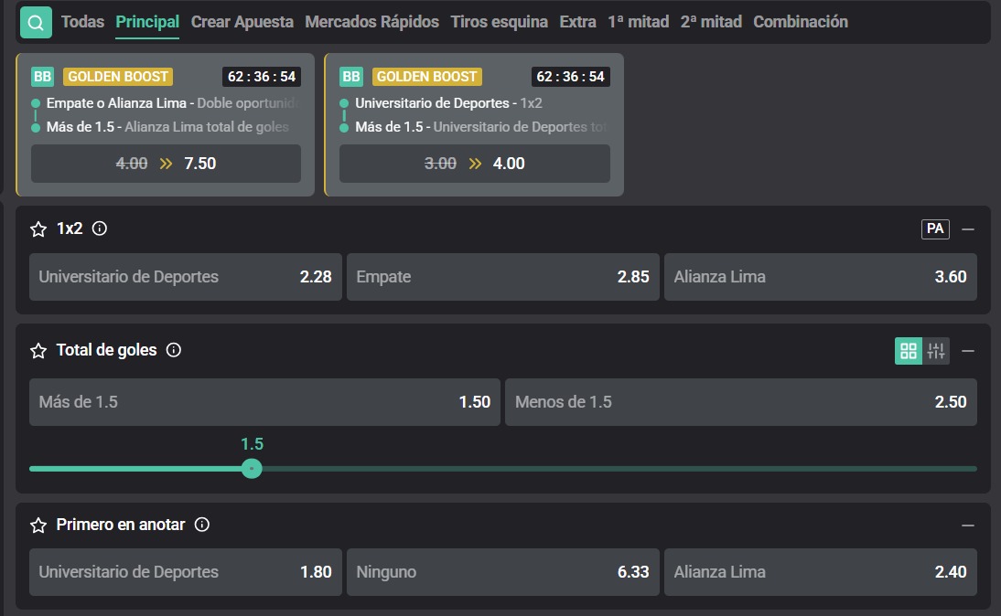Switch Total de goles to slider view
1001x616 pixels.
(936, 351)
